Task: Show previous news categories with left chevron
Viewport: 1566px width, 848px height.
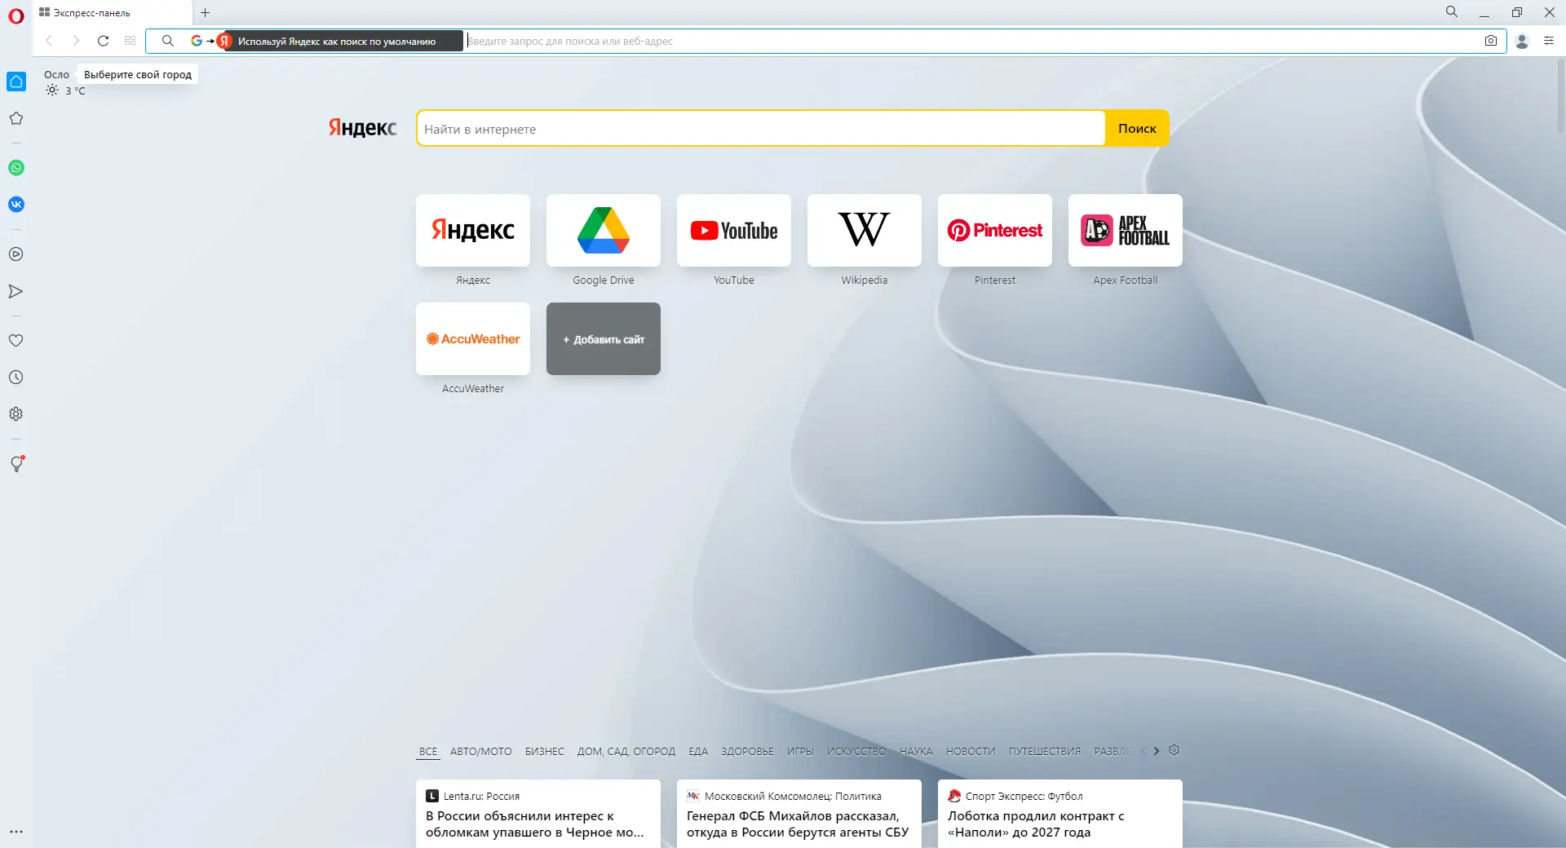Action: click(1144, 751)
